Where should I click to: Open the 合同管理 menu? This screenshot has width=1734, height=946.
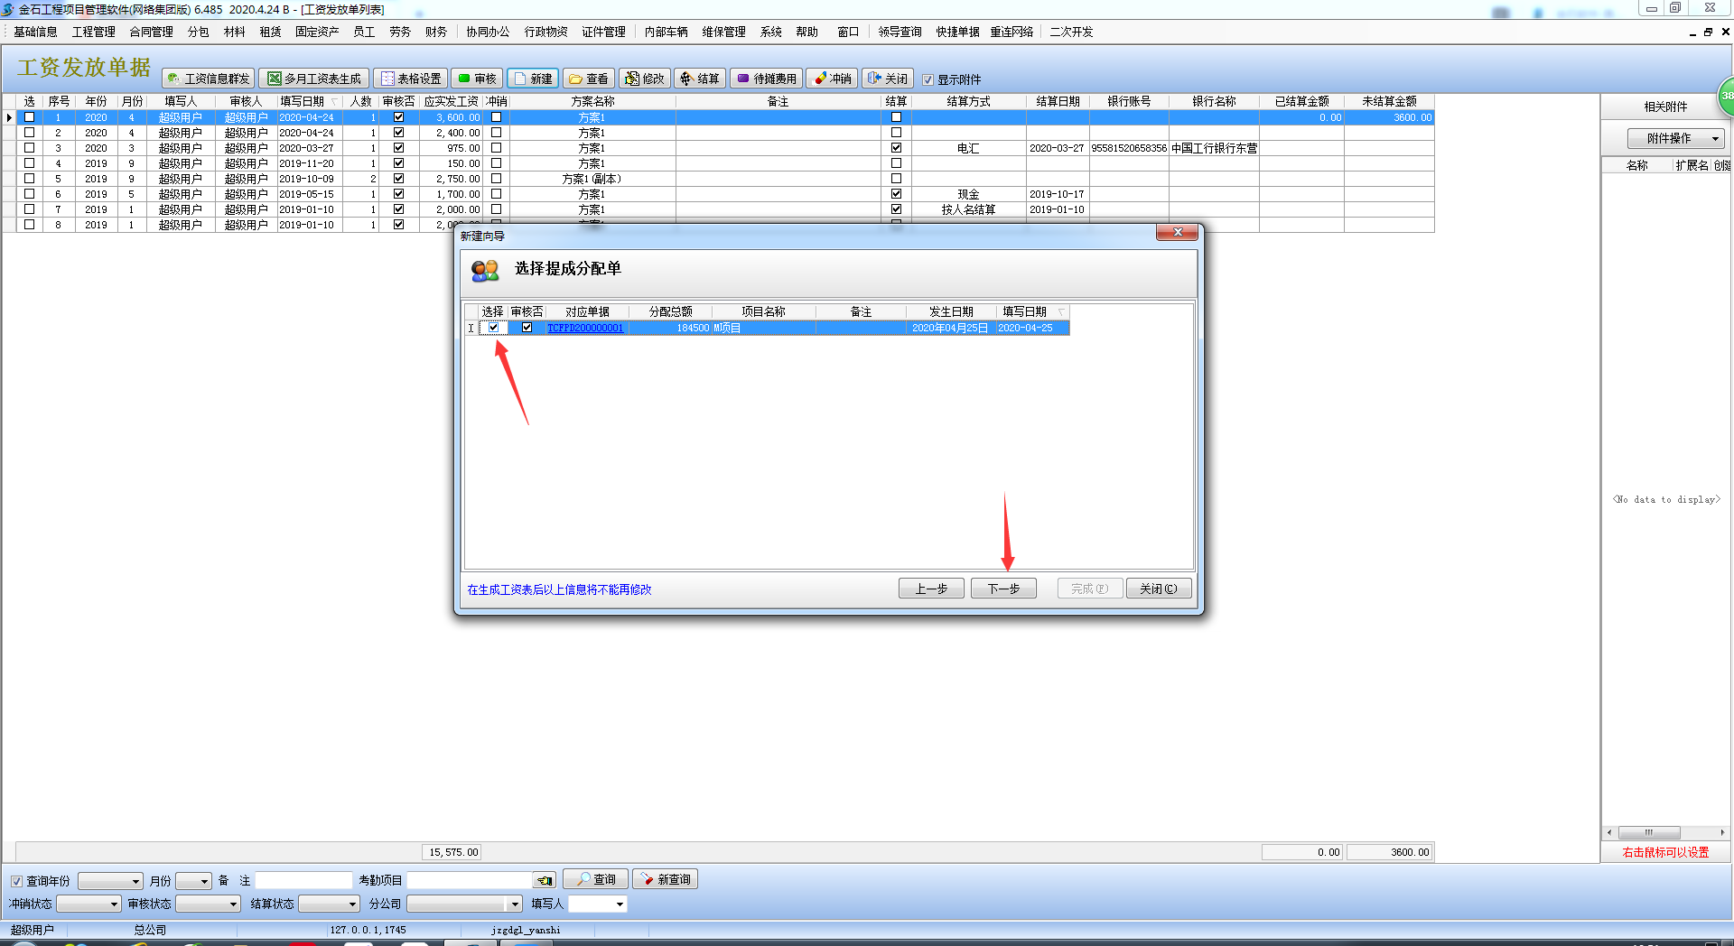pyautogui.click(x=151, y=32)
